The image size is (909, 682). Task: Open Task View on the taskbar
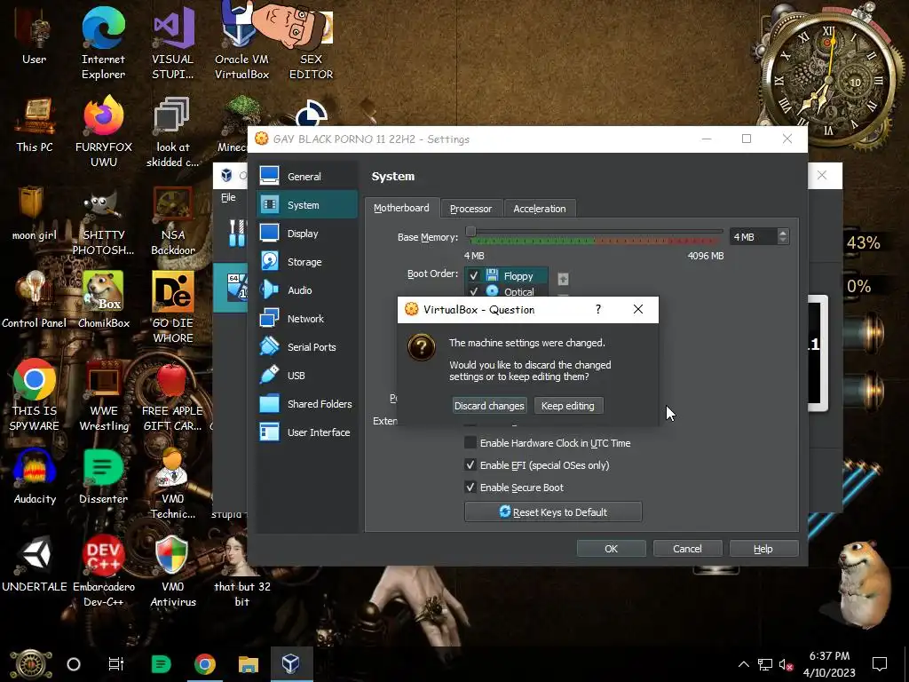(x=116, y=664)
